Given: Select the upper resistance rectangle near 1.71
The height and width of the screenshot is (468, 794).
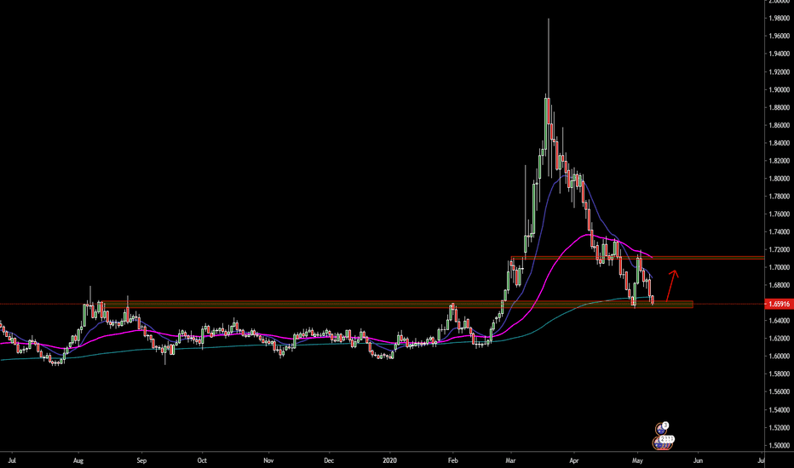Looking at the screenshot, I should (637, 258).
